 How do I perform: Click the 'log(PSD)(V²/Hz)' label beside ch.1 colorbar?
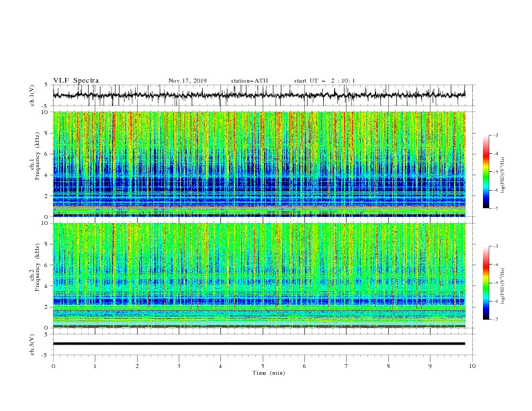click(503, 175)
